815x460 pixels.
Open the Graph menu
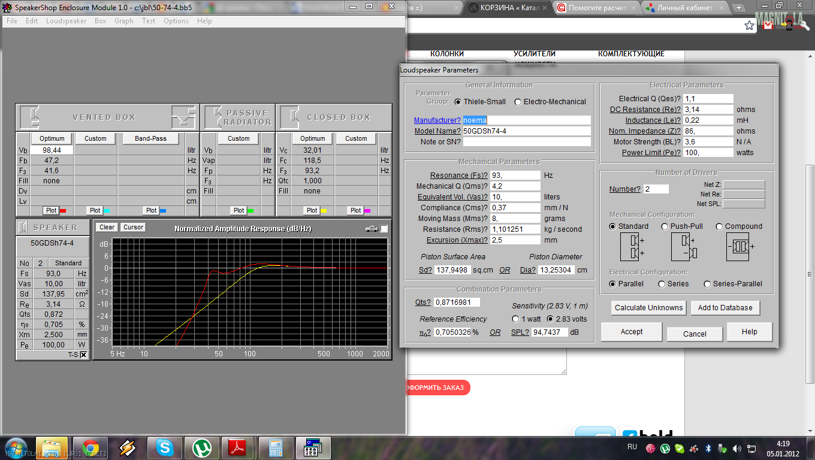(124, 21)
